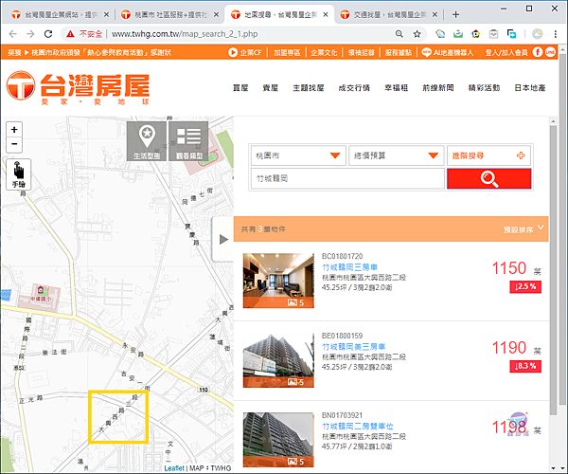Reload the page
Screen dimensions: 568x474
[48, 34]
